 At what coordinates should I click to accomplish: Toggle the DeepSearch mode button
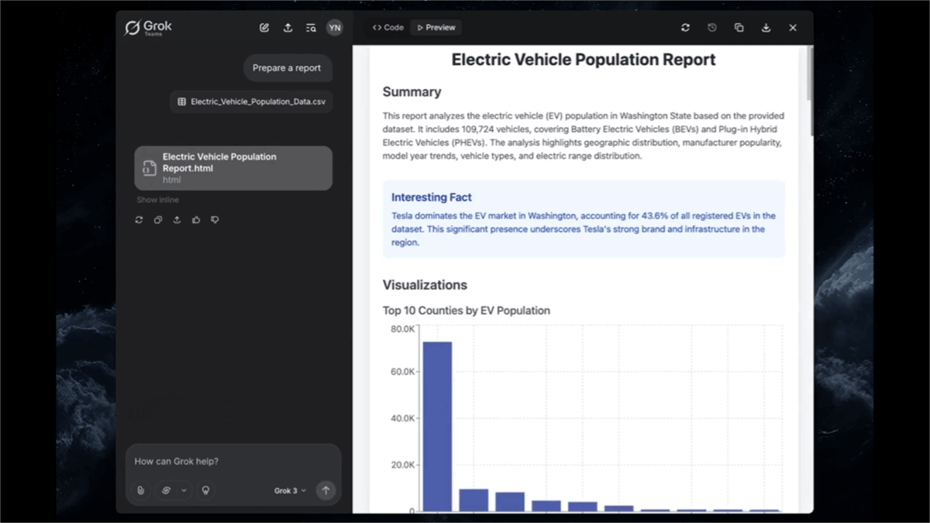pos(166,490)
